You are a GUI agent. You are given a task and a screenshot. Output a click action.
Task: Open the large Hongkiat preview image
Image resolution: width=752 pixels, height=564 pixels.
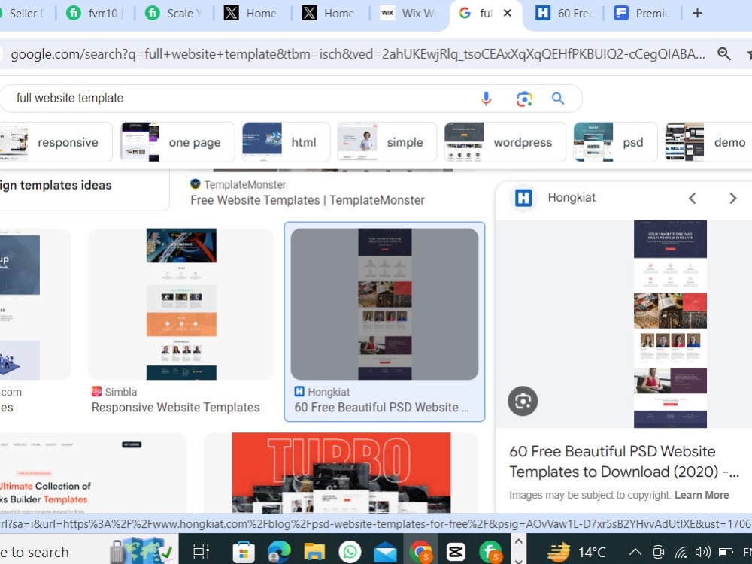pos(670,323)
